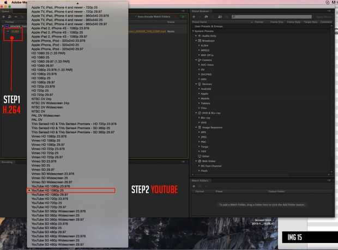Click the Other category monitor icon
The image size is (338, 250).
click(200, 157)
